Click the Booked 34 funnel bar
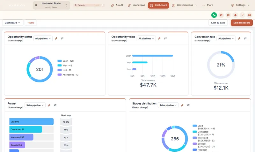This screenshot has width=255, height=152. click(x=17, y=145)
